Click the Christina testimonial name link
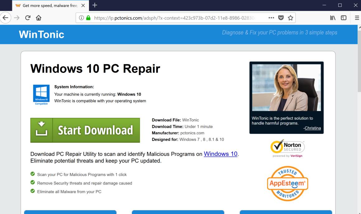Screen dimensions: 361x214 coord(313,128)
